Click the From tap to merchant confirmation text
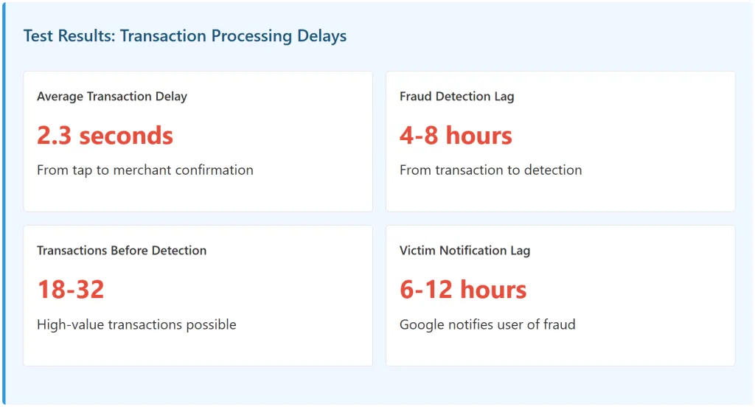755x407 pixels. (x=145, y=170)
